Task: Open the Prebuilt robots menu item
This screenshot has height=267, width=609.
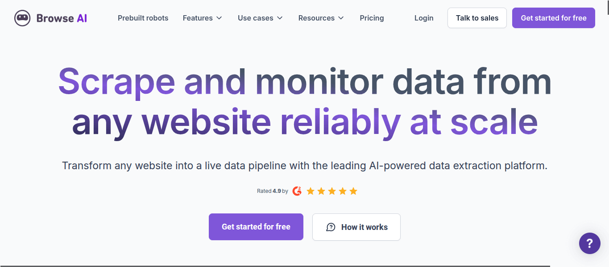Action: click(143, 18)
